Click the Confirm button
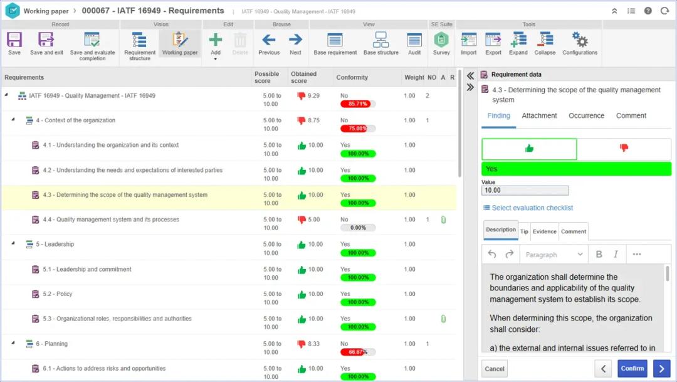The height and width of the screenshot is (382, 677). [x=632, y=368]
